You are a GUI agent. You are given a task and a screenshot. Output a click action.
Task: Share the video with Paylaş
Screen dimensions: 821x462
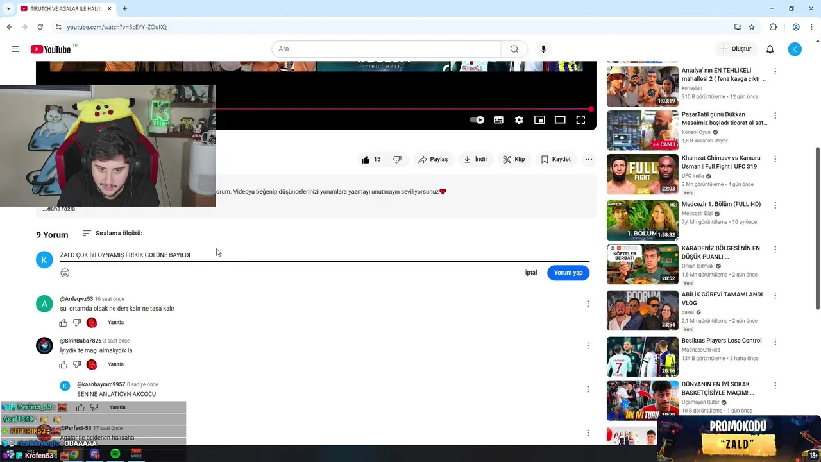433,159
